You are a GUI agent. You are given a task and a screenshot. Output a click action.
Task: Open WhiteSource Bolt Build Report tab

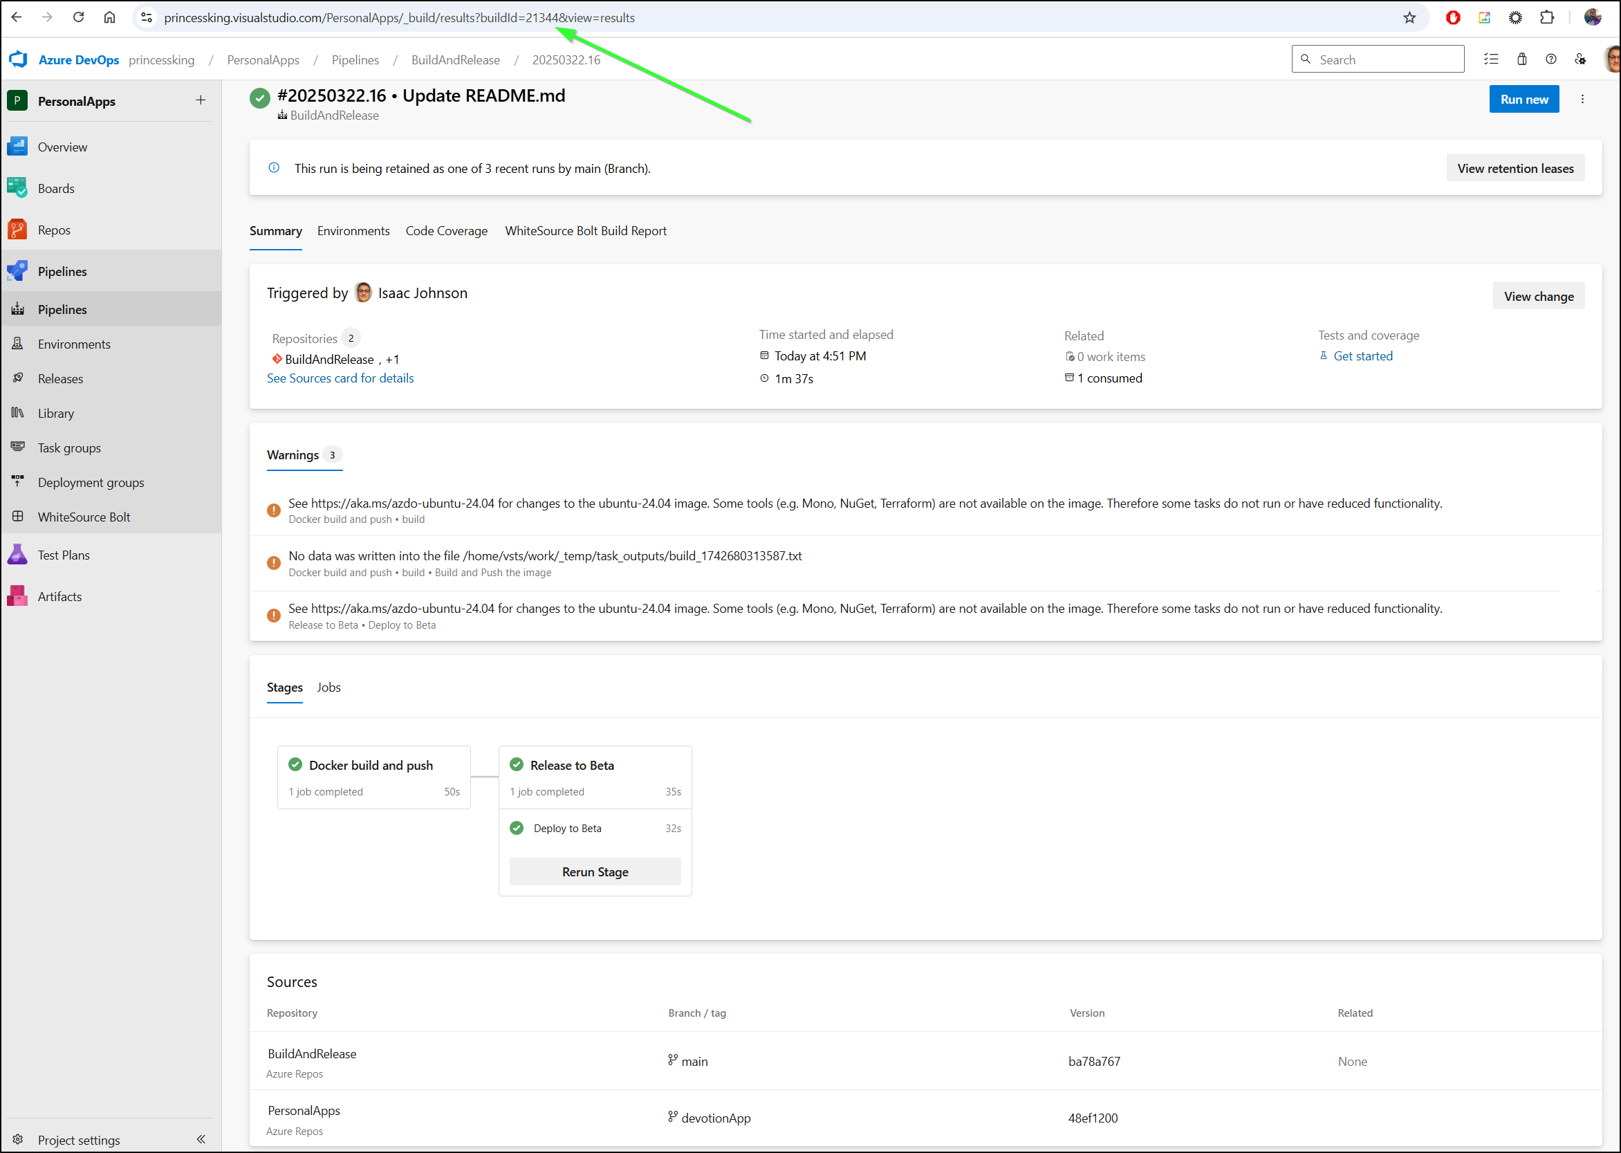(x=586, y=231)
